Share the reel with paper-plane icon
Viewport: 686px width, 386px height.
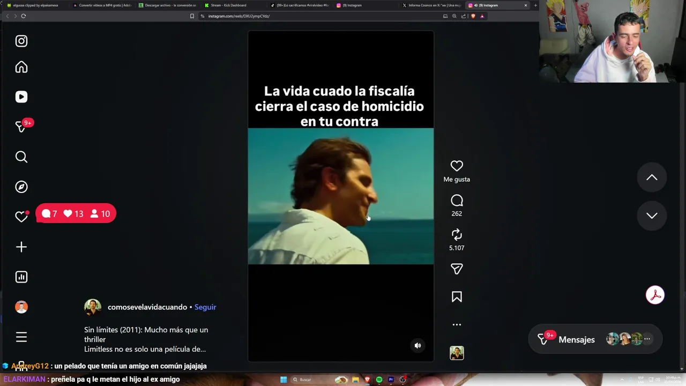(x=457, y=269)
